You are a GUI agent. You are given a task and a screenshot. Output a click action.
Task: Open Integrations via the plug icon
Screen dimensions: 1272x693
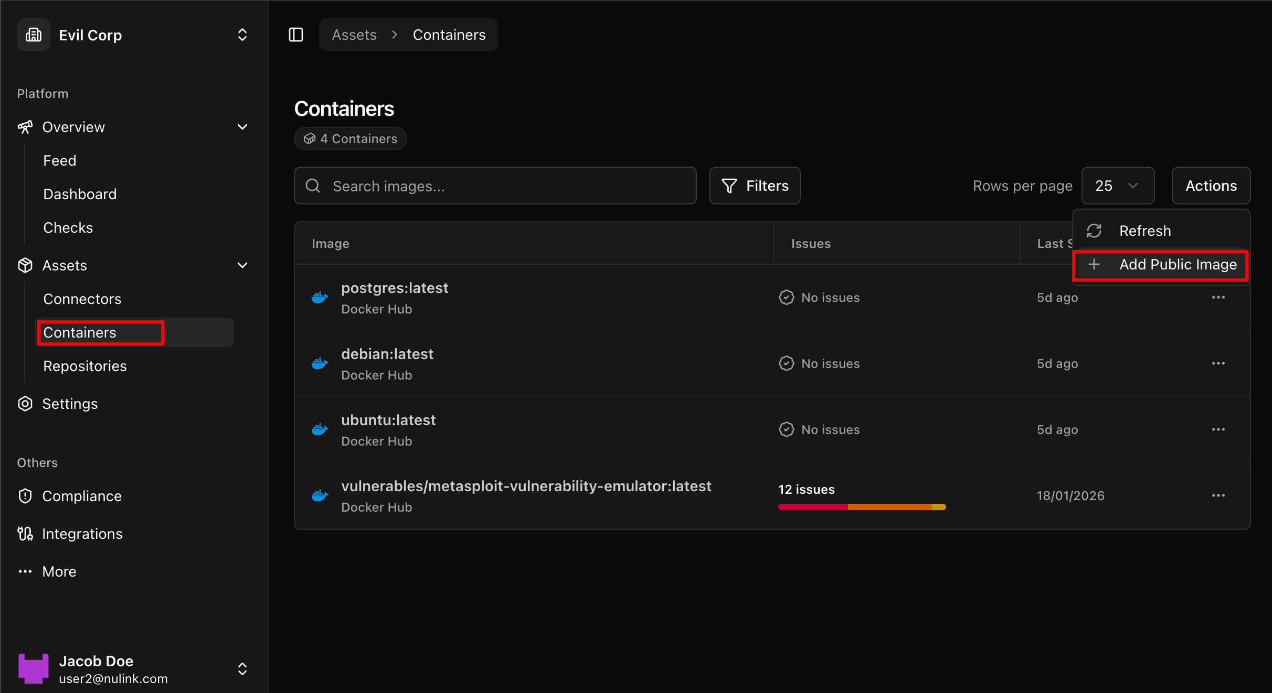click(x=25, y=533)
